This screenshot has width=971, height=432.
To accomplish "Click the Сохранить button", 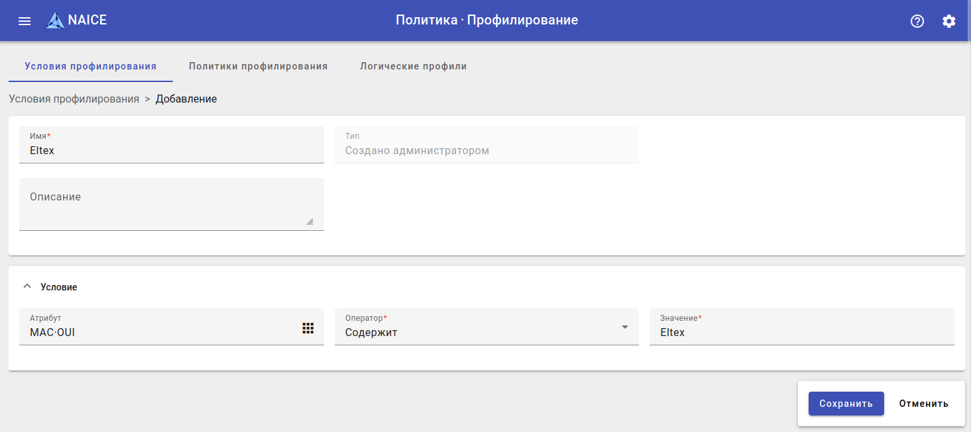I will pyautogui.click(x=846, y=404).
